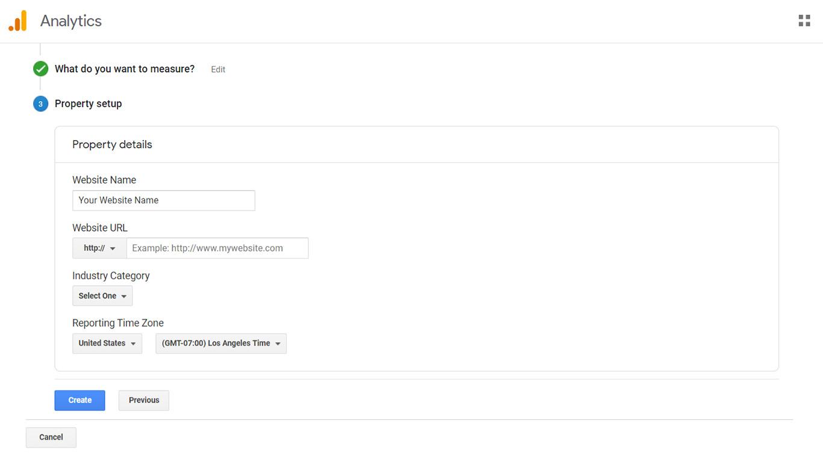Open the Los Angeles Time zone dropdown
This screenshot has height=462, width=823.
coord(221,343)
